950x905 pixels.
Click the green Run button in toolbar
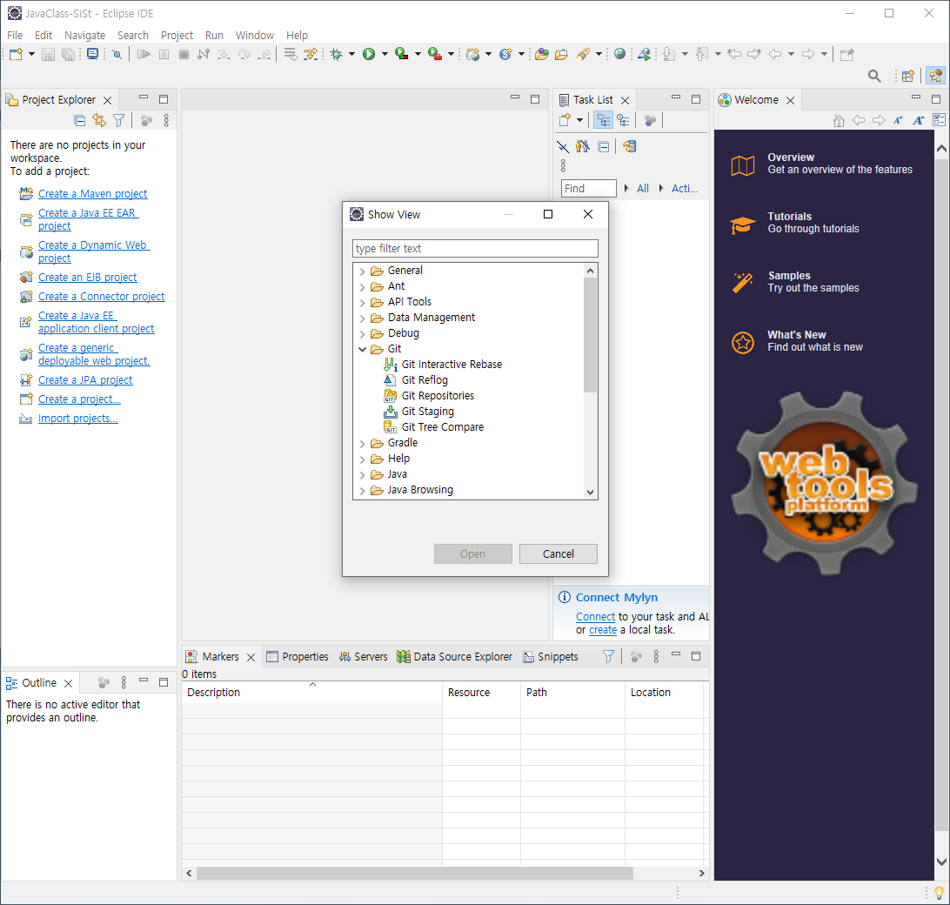coord(369,54)
